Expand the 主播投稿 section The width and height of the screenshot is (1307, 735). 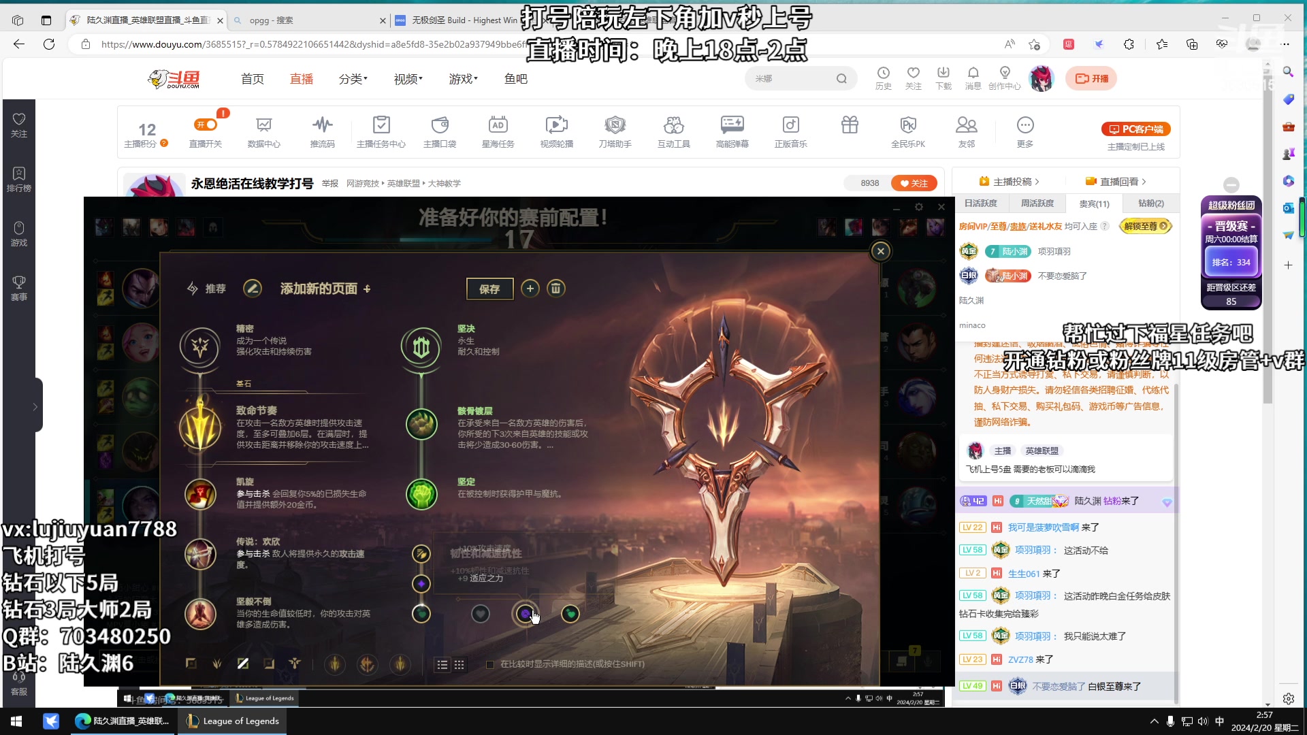1009,182
